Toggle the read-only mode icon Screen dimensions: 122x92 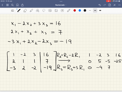[12, 10]
